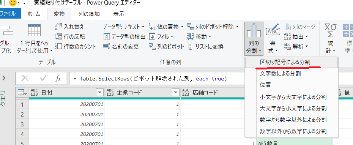Select the 変換 ribbon tab
The height and width of the screenshot is (145, 353).
(59, 14)
